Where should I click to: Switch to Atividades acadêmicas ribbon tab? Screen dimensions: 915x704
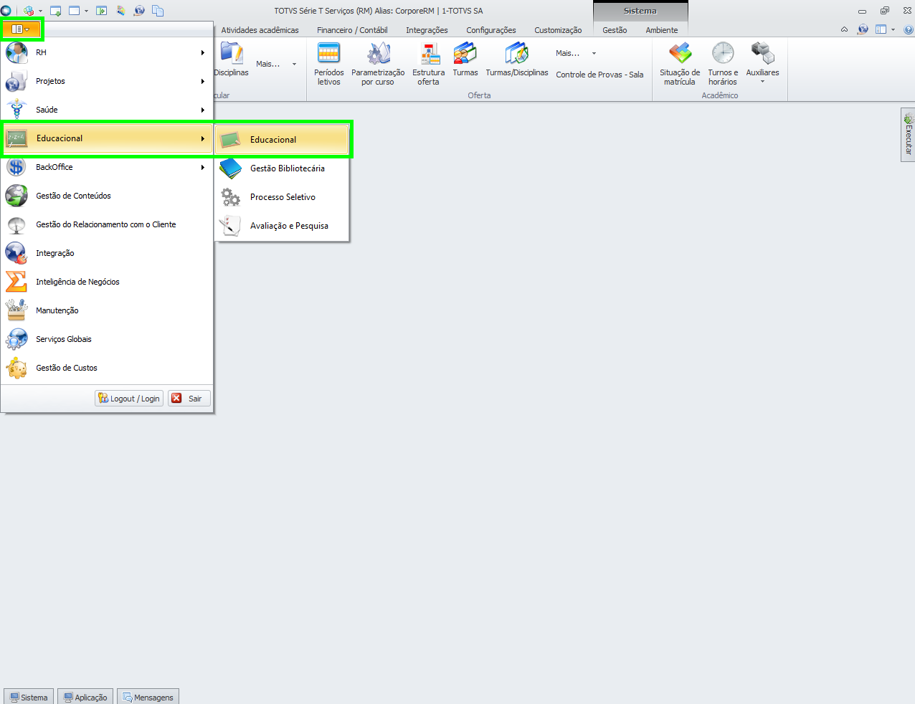pyautogui.click(x=260, y=30)
